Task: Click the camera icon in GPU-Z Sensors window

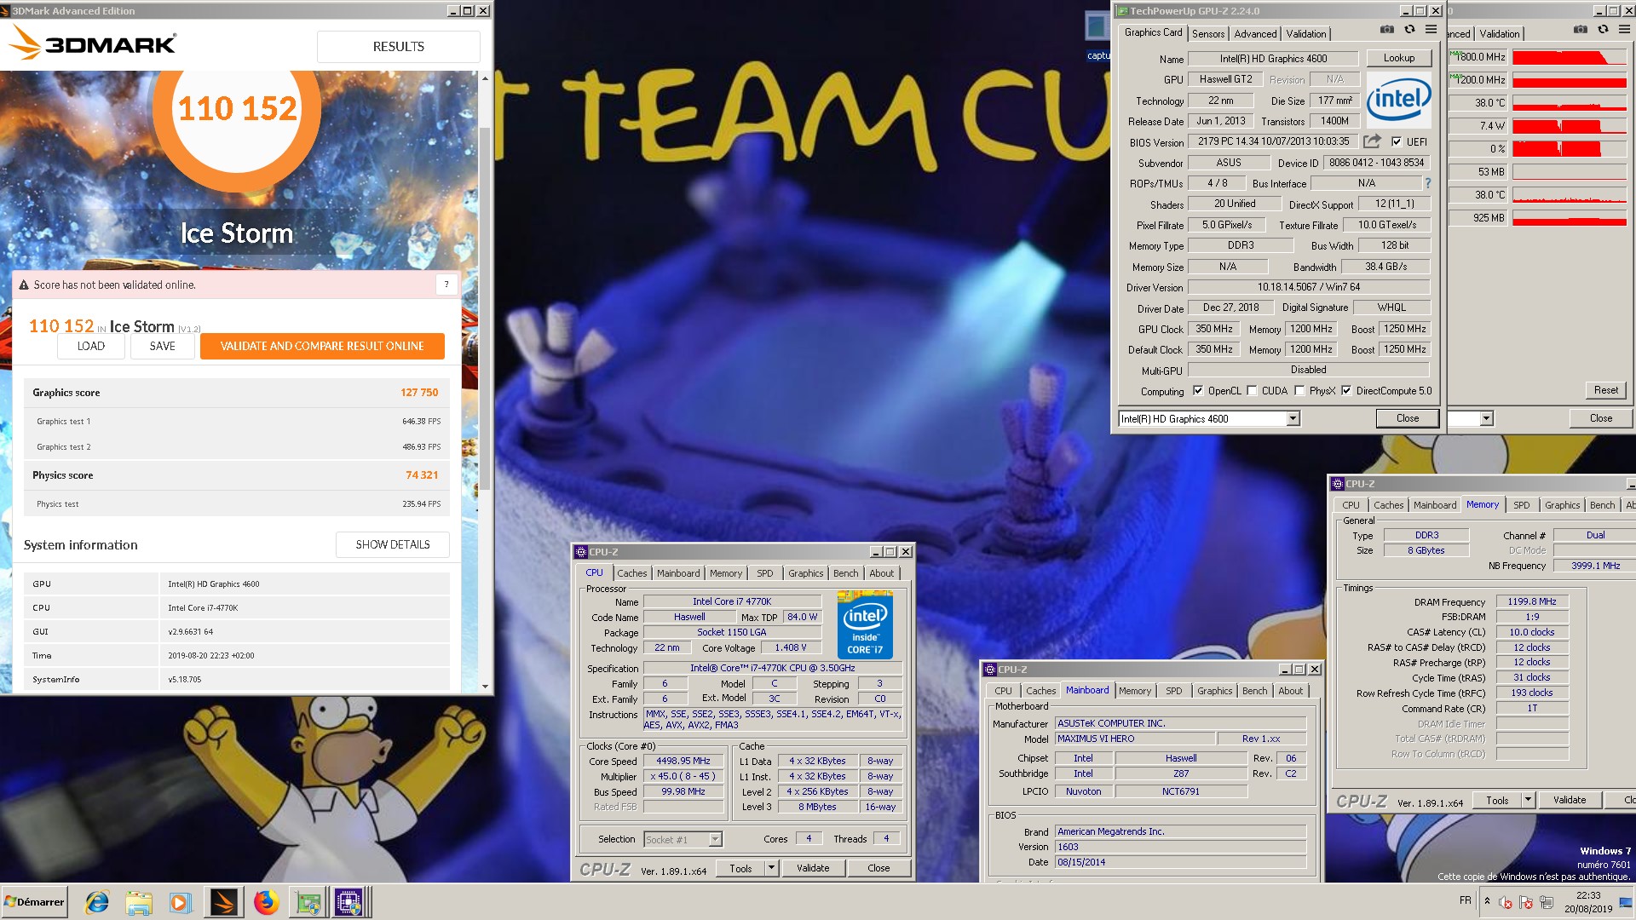Action: pyautogui.click(x=1581, y=29)
